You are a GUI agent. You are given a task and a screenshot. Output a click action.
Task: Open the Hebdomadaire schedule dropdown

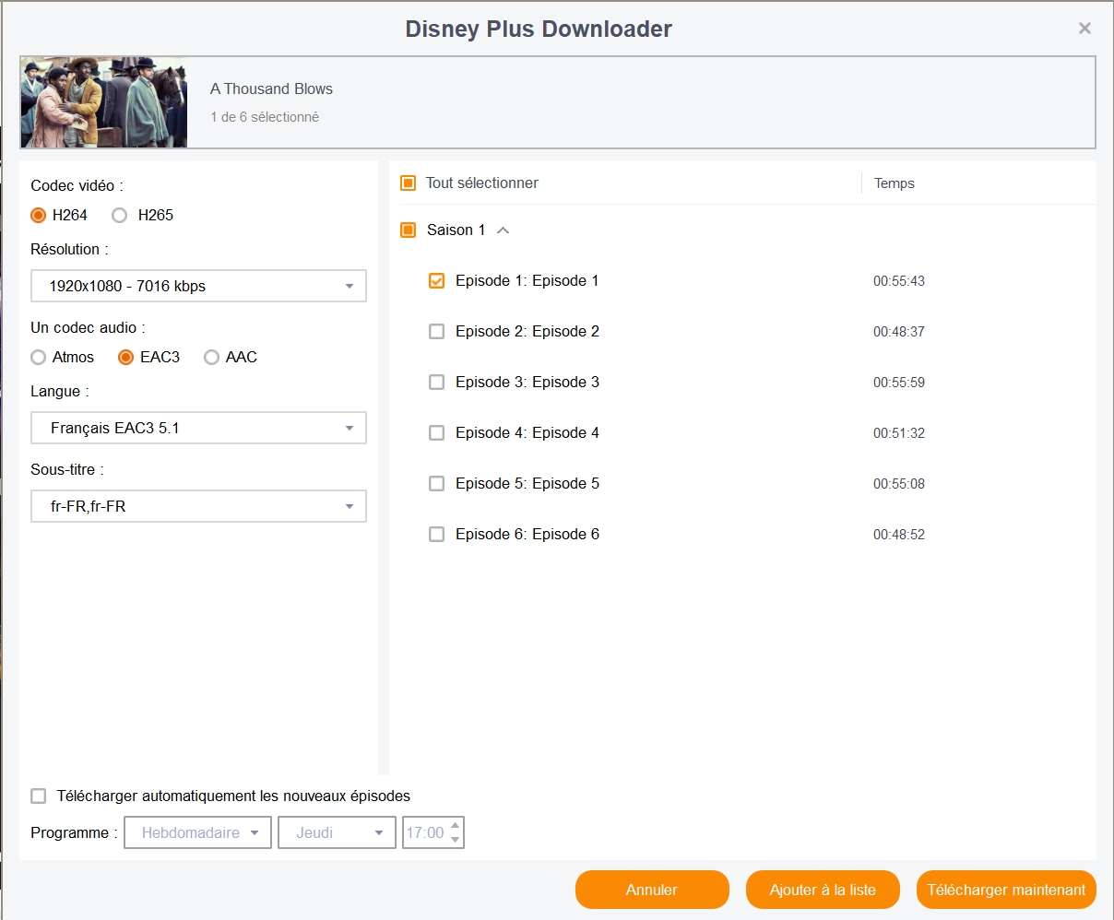(198, 832)
